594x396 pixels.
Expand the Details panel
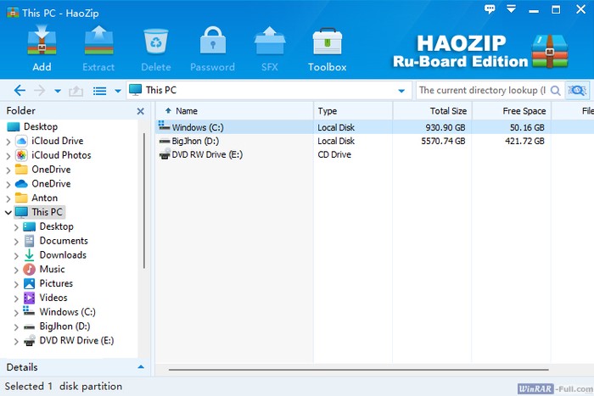[141, 367]
